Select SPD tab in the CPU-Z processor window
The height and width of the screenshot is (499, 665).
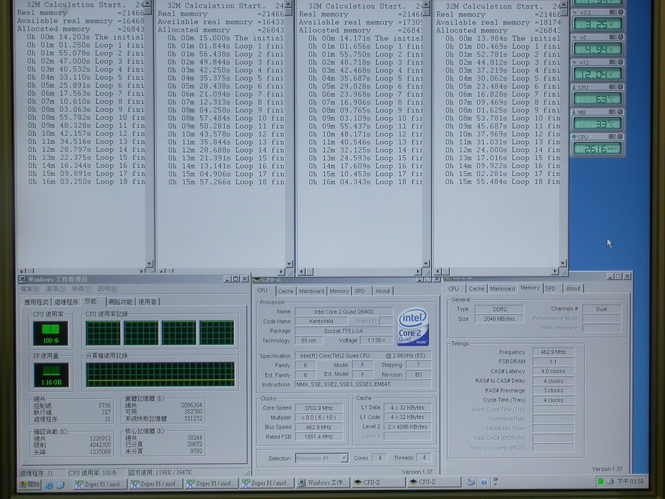pyautogui.click(x=360, y=291)
